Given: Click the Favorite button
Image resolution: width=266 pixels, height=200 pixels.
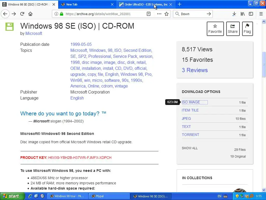Looking at the screenshot, I should pyautogui.click(x=215, y=29).
